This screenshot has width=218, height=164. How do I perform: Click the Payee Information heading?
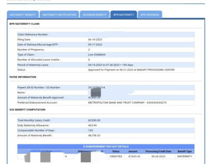[x=23, y=77]
